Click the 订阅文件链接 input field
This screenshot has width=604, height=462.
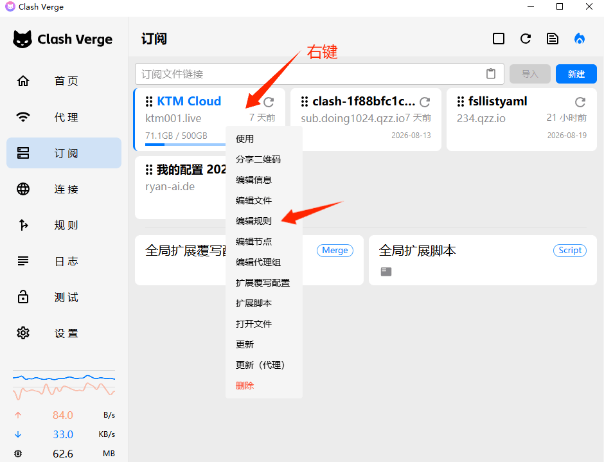click(319, 74)
